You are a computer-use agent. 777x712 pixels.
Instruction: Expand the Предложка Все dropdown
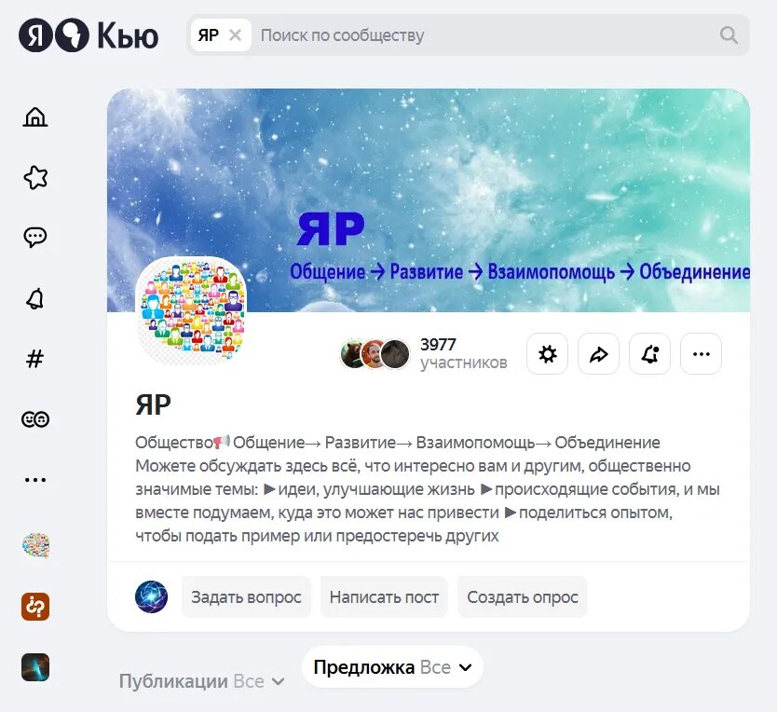tap(392, 667)
